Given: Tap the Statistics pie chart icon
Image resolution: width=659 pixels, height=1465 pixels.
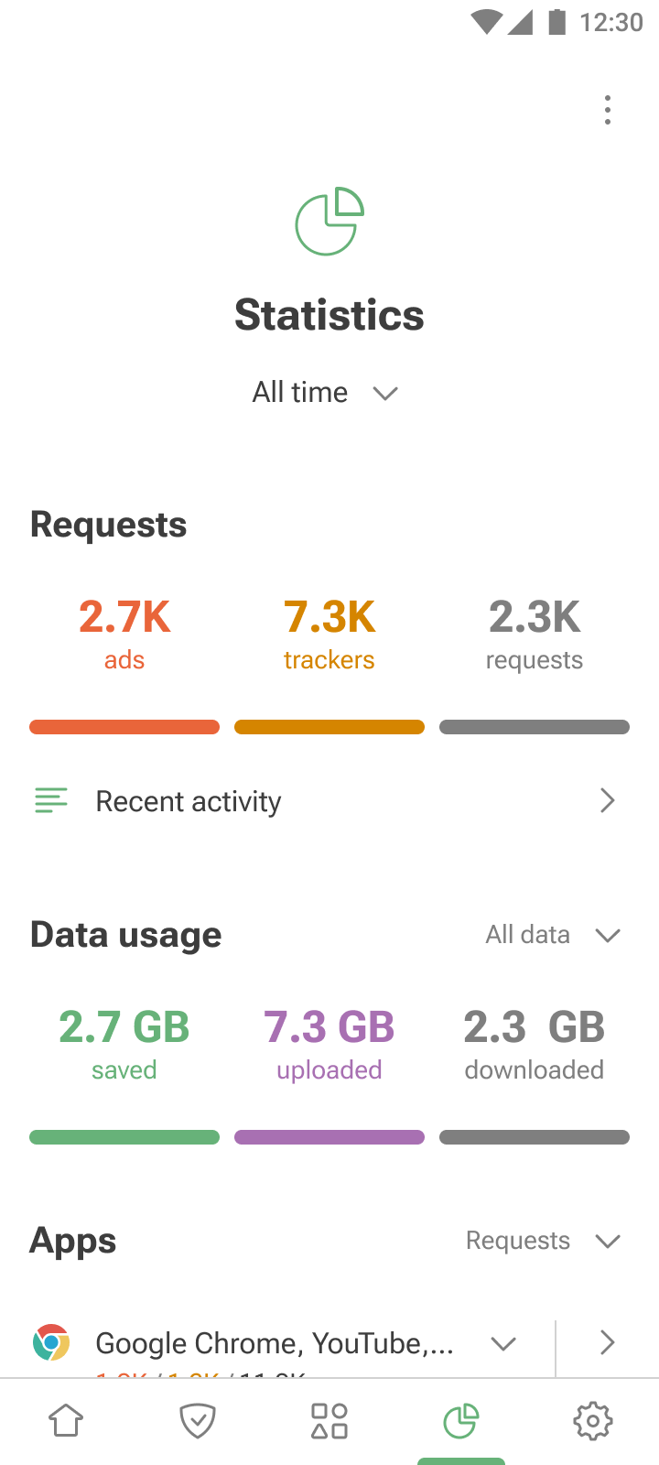Looking at the screenshot, I should coord(329,222).
